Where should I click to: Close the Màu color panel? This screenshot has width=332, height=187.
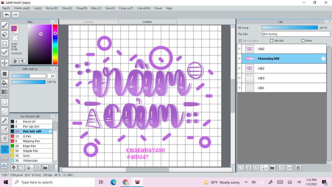[x=56, y=22]
